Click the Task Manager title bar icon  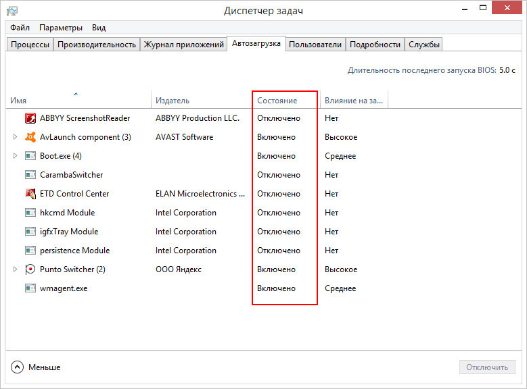[12, 11]
